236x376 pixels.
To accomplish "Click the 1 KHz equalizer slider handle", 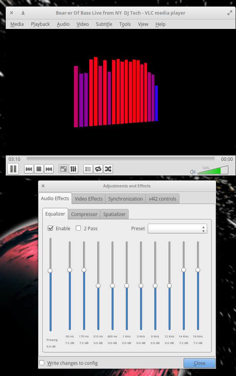I will coord(127,286).
